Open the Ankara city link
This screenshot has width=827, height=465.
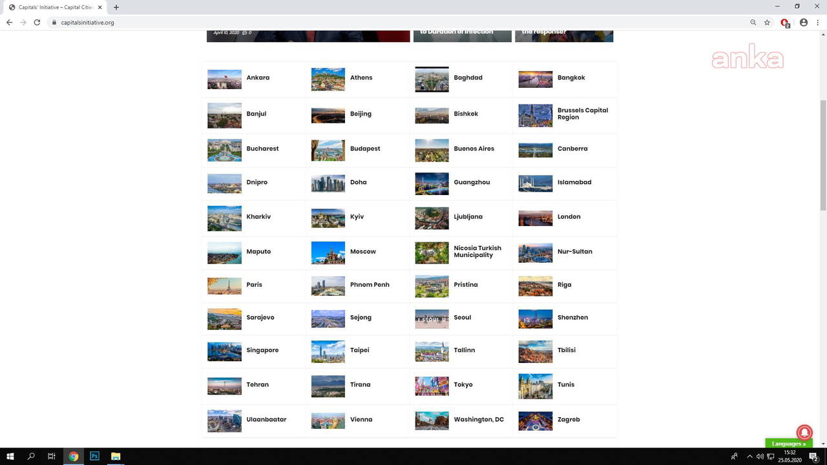[x=258, y=77]
